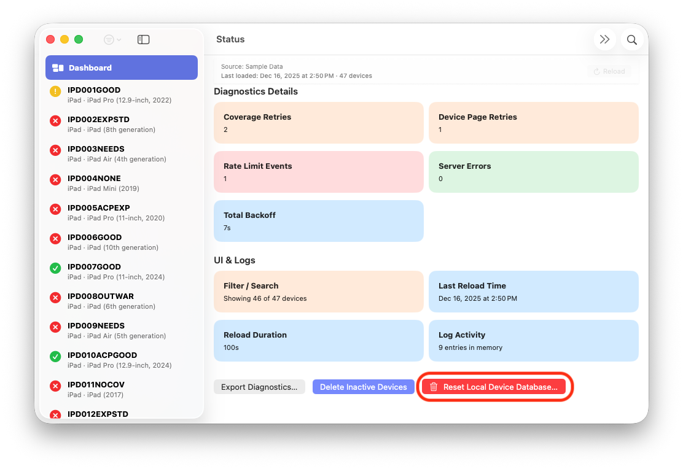This screenshot has height=469, width=683.
Task: Click Delete Inactive Devices button
Action: (363, 387)
